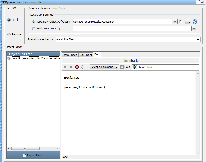Screen dimensions: 206x162
Task: Toggle the Expert Mode checkbox
Action: [x=25, y=155]
